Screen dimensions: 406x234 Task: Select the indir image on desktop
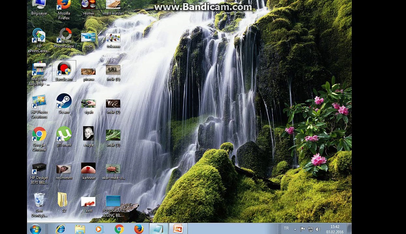[88, 40]
